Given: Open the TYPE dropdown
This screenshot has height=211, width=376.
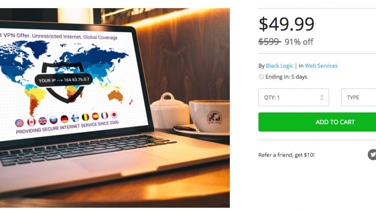Looking at the screenshot, I should coord(359,98).
